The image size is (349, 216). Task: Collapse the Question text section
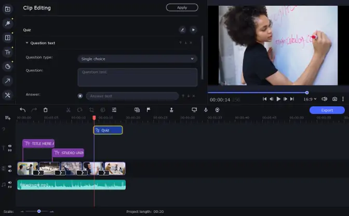tap(27, 43)
